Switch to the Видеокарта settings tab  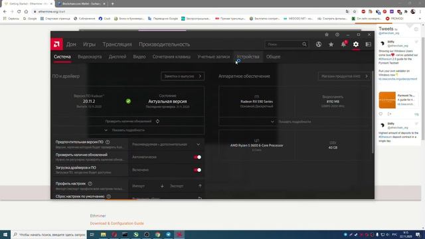[90, 57]
